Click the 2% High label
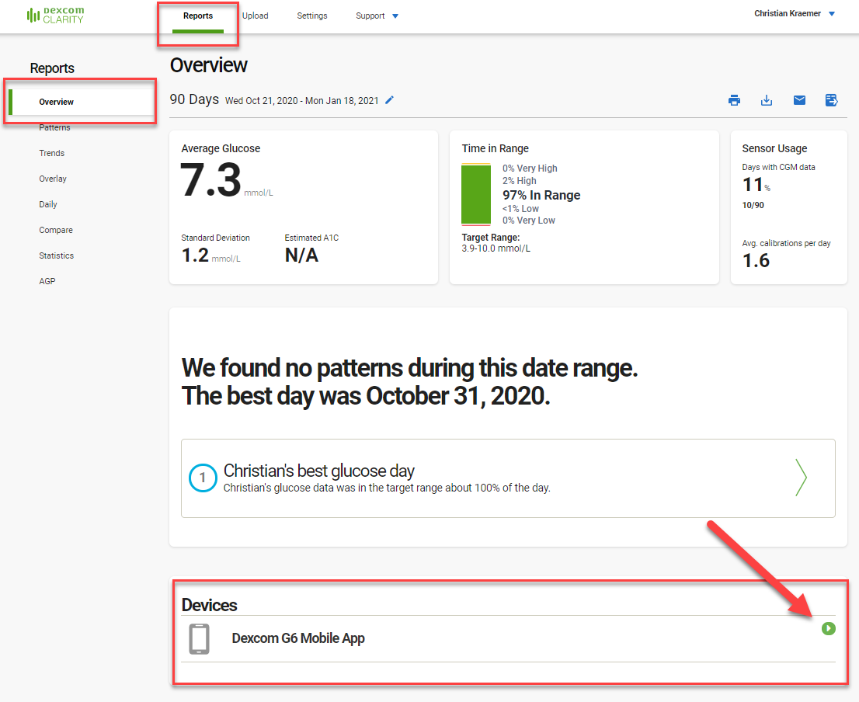Viewport: 859px width, 702px height. pos(520,181)
